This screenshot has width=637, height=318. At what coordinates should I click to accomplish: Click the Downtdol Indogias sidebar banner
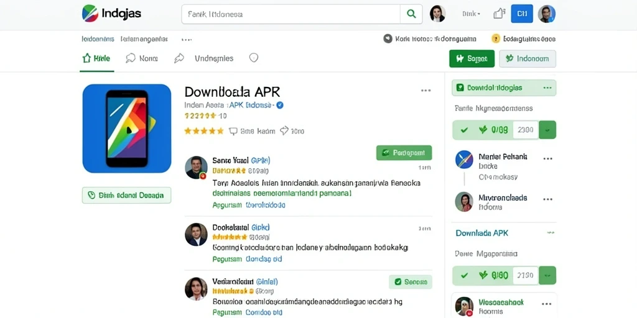504,88
